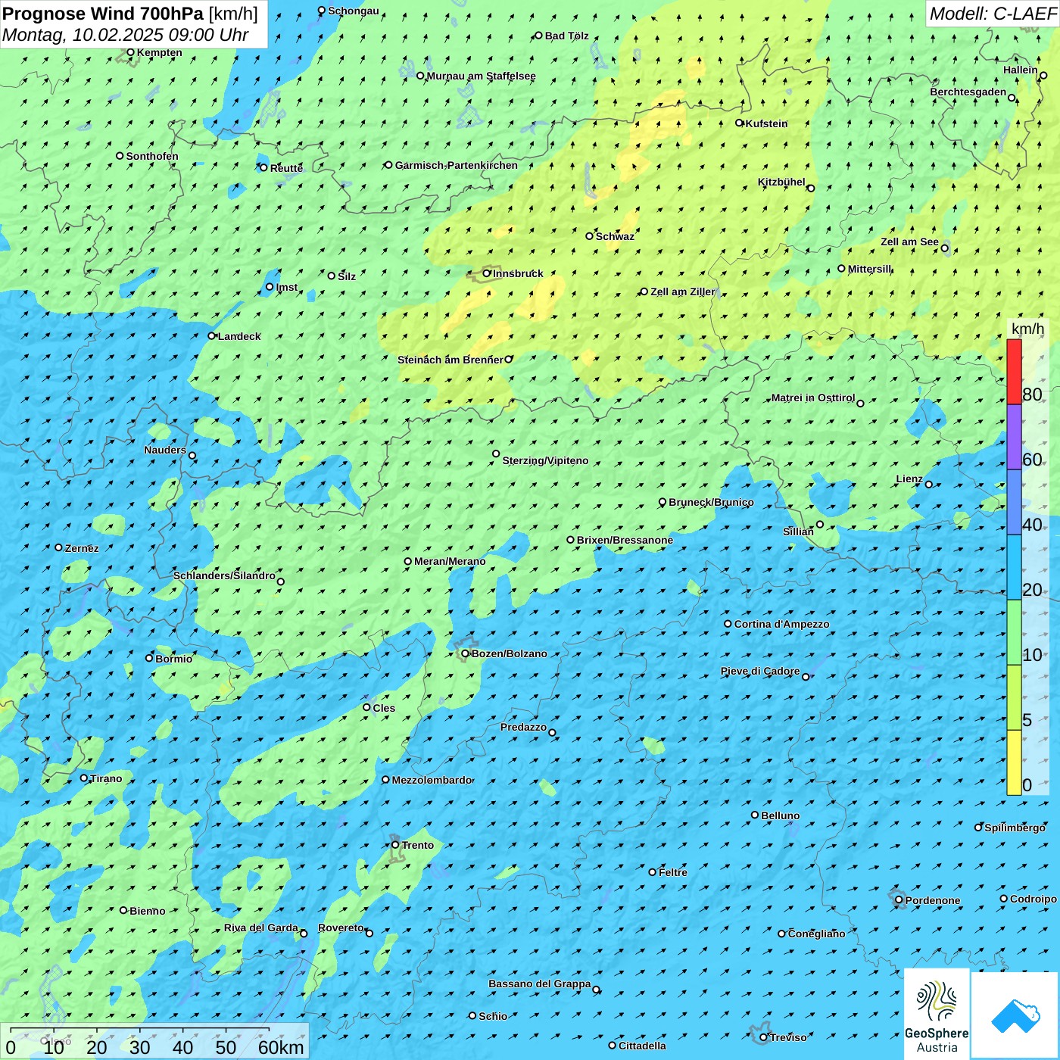Select the medium blue 40–60 legend swatch

tap(1014, 502)
